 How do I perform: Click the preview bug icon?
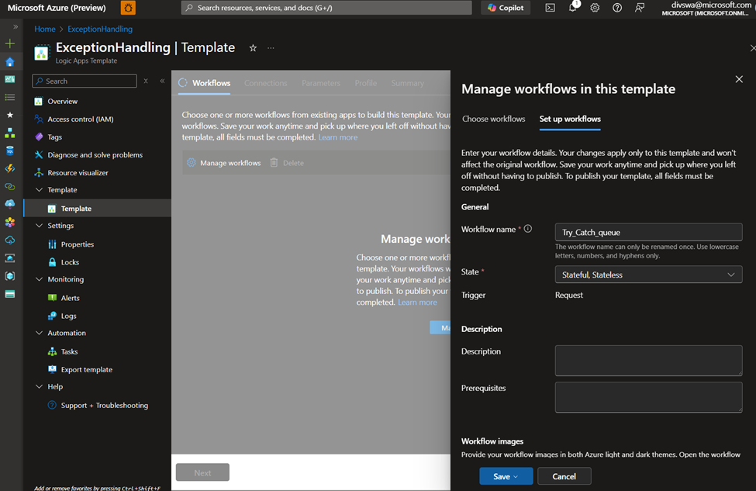(128, 8)
